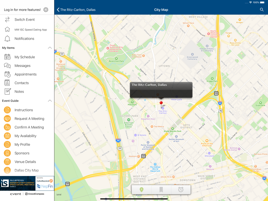Open the Sponsors ribbon icon
This screenshot has width=268, height=201.
click(x=7, y=153)
